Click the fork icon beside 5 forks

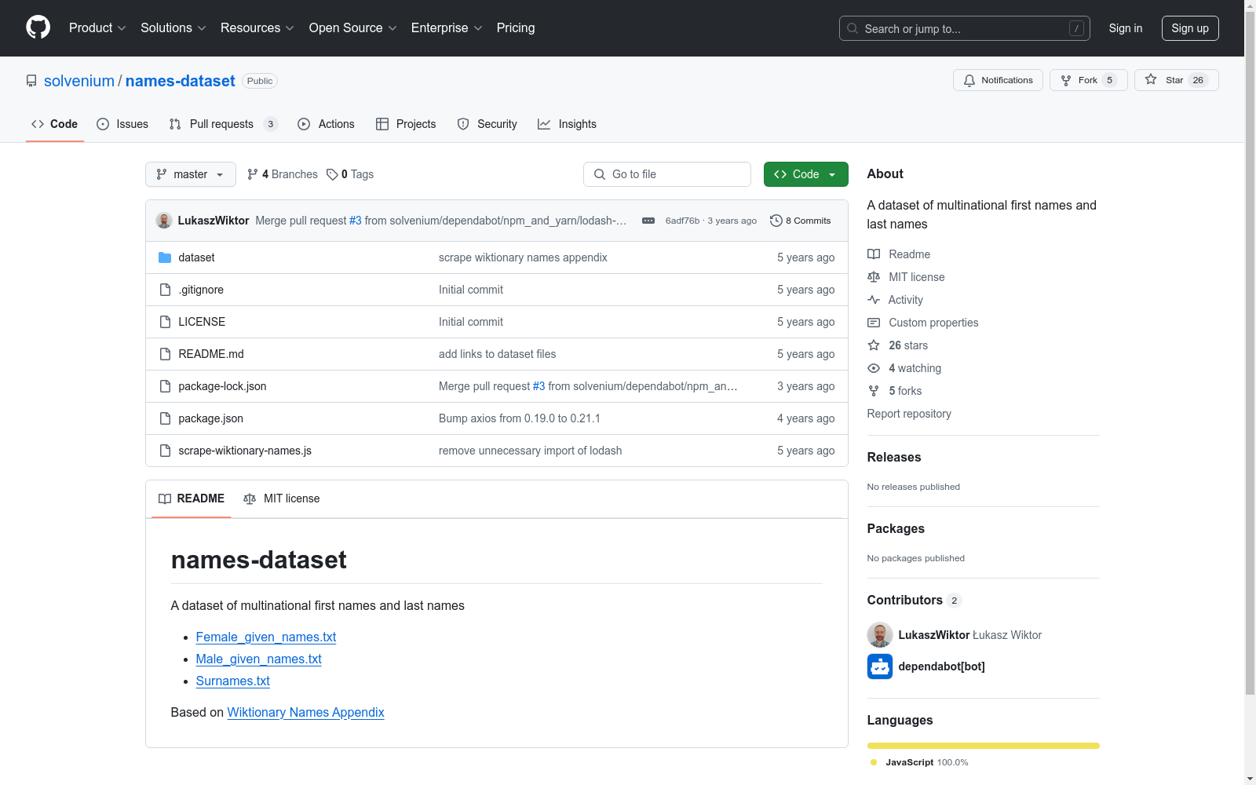click(874, 391)
